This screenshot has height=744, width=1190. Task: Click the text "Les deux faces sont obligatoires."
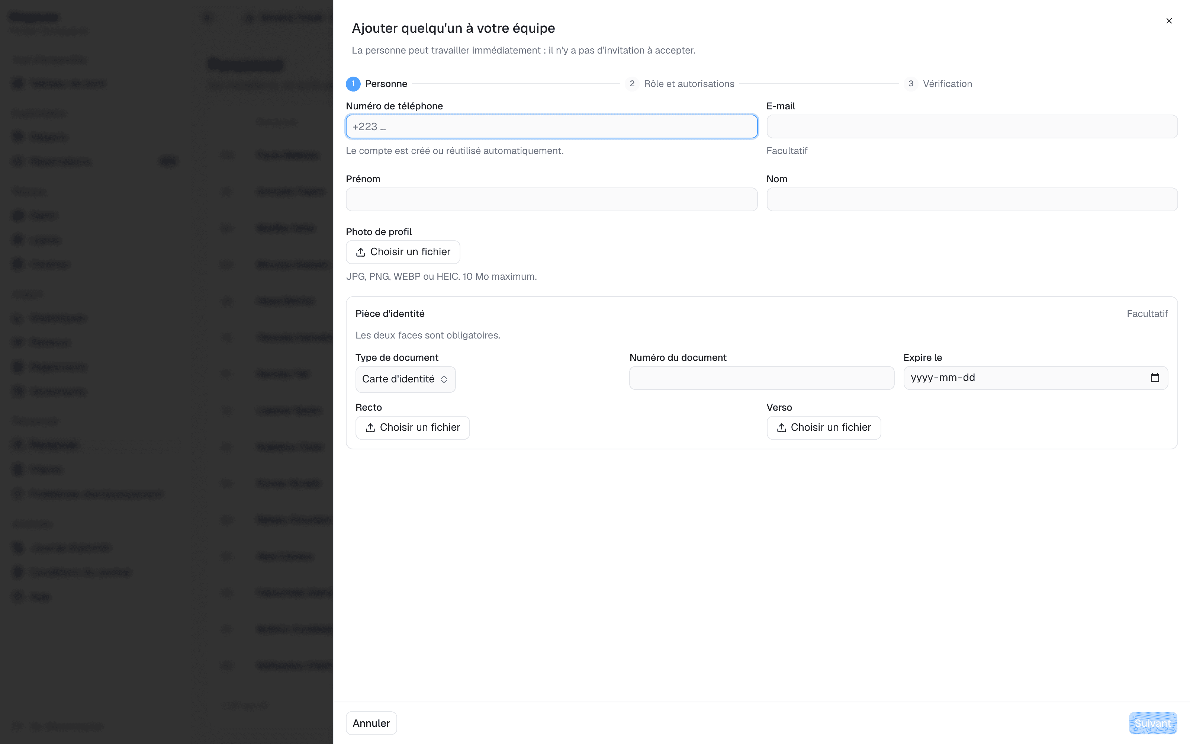point(427,336)
